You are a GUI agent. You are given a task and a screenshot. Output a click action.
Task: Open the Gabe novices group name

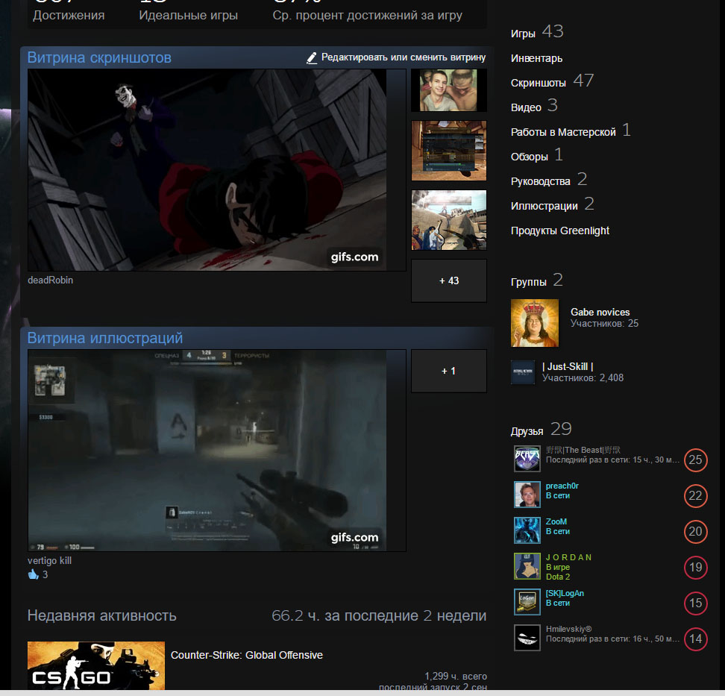(600, 312)
